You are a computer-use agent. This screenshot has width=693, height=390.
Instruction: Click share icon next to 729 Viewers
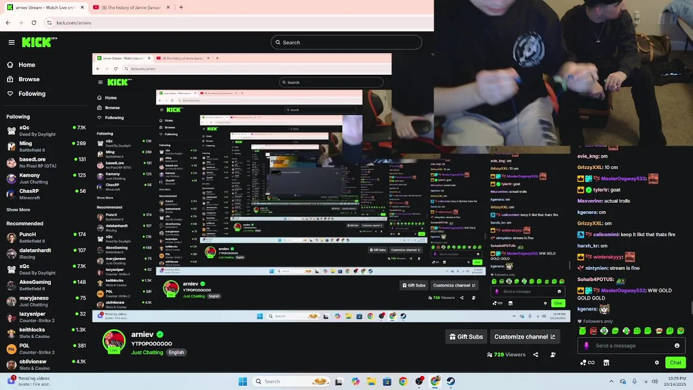point(535,355)
